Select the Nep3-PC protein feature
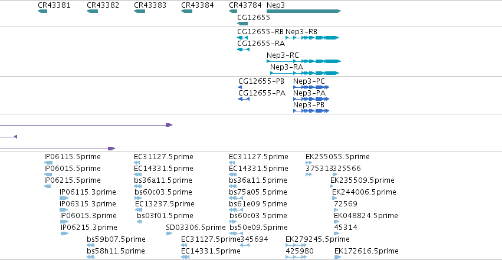This screenshot has width=502, height=260. point(311,87)
